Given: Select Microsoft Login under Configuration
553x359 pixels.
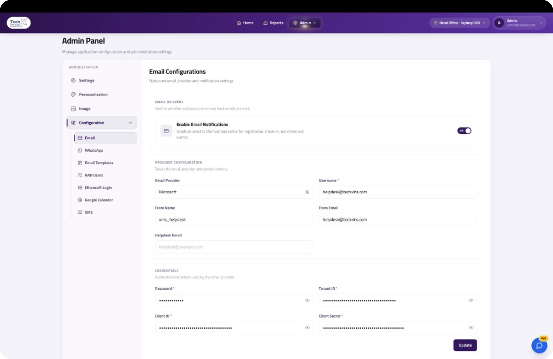Looking at the screenshot, I should click(106, 188).
